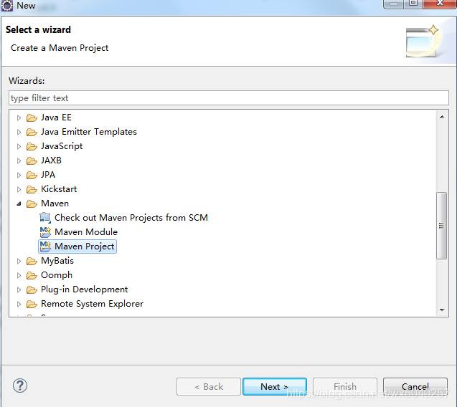The image size is (457, 407).
Task: Select the Maven Project entry
Action: tap(84, 246)
